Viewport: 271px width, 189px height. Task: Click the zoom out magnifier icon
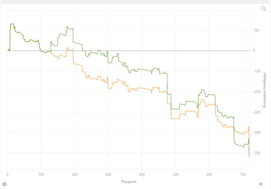tap(264, 9)
